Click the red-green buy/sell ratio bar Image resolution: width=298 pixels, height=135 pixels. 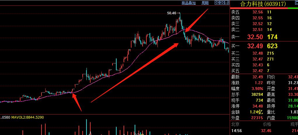pyautogui.click(x=264, y=8)
